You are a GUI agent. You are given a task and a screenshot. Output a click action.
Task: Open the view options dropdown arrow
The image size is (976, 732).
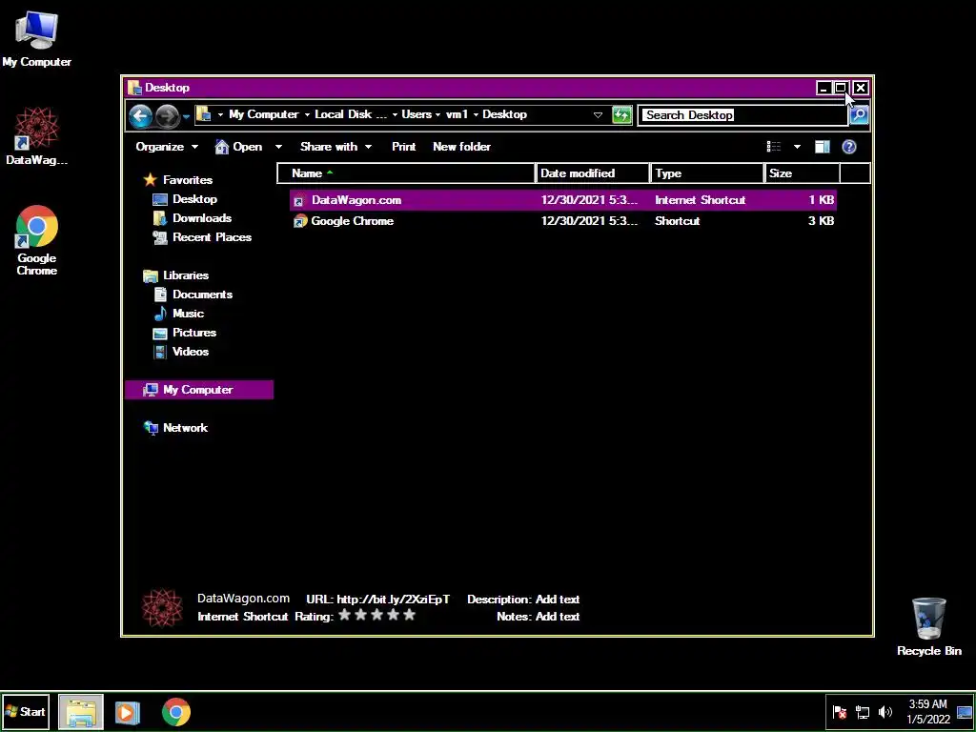pyautogui.click(x=797, y=147)
